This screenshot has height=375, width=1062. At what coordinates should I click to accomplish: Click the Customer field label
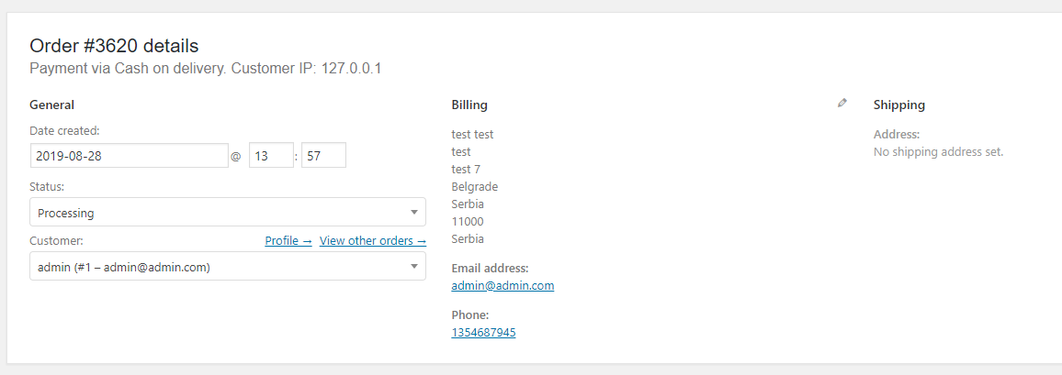coord(56,241)
